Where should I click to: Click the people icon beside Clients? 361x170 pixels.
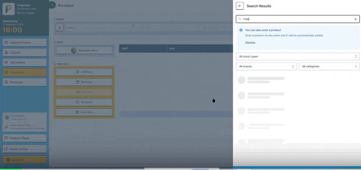coord(6,52)
